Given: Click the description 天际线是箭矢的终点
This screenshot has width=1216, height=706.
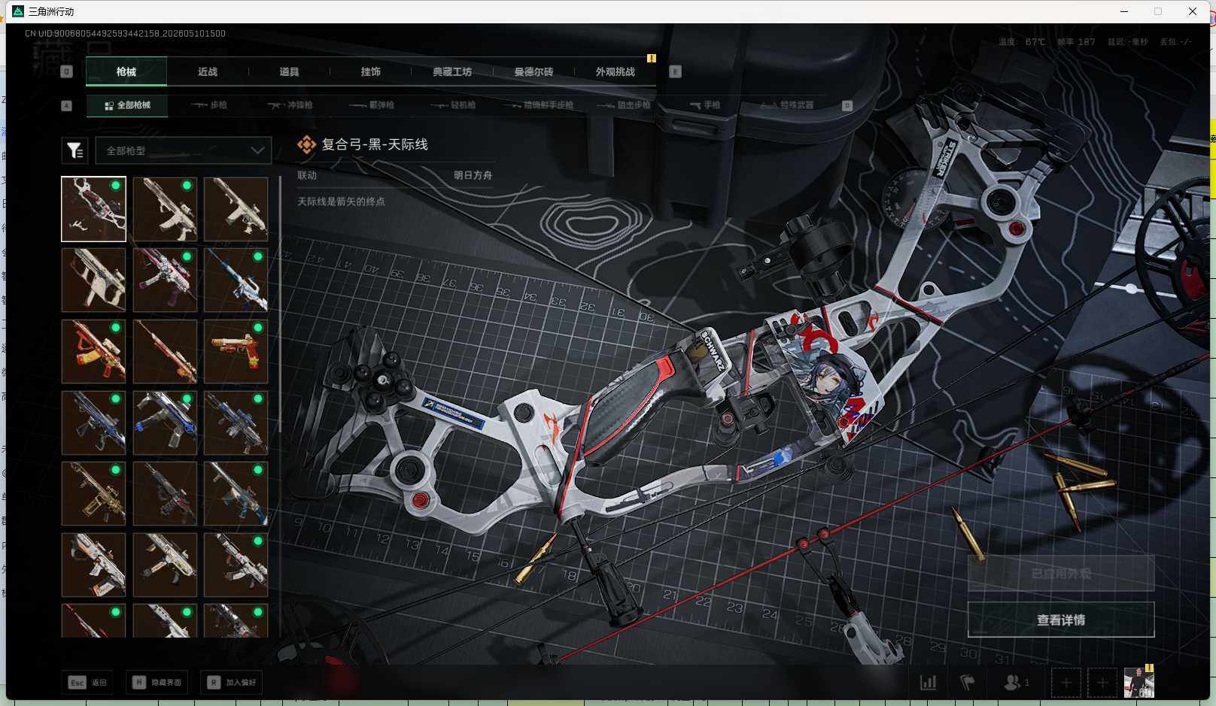Looking at the screenshot, I should point(341,201).
